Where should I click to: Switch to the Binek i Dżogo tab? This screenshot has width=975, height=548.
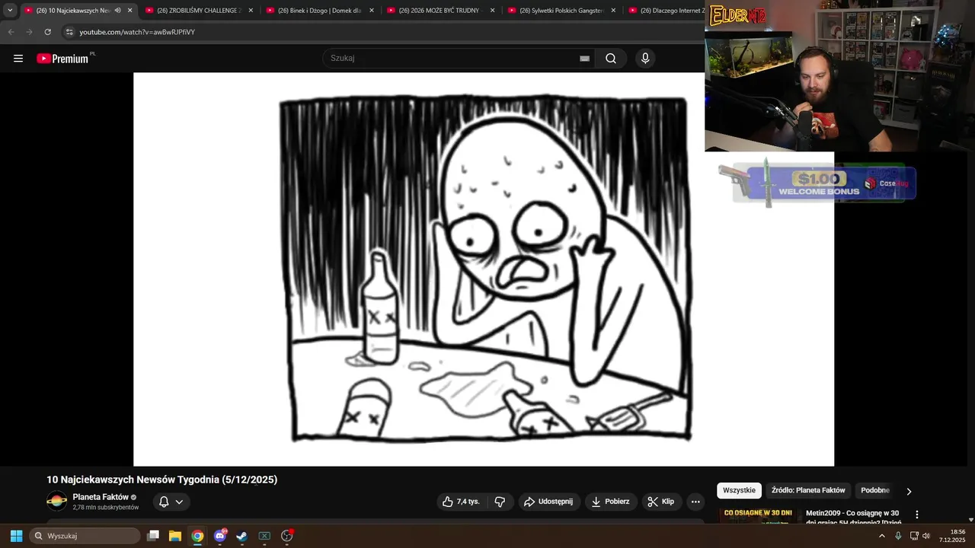point(320,11)
